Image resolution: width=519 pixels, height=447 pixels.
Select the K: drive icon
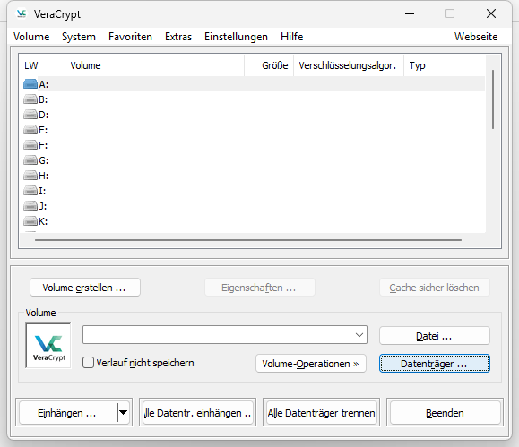tap(30, 221)
